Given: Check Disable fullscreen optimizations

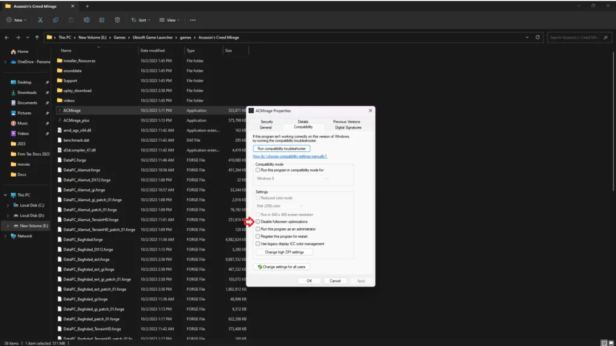Looking at the screenshot, I should click(x=257, y=222).
